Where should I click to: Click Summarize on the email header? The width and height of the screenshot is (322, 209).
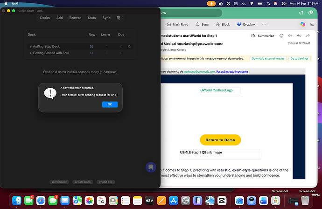point(263,36)
